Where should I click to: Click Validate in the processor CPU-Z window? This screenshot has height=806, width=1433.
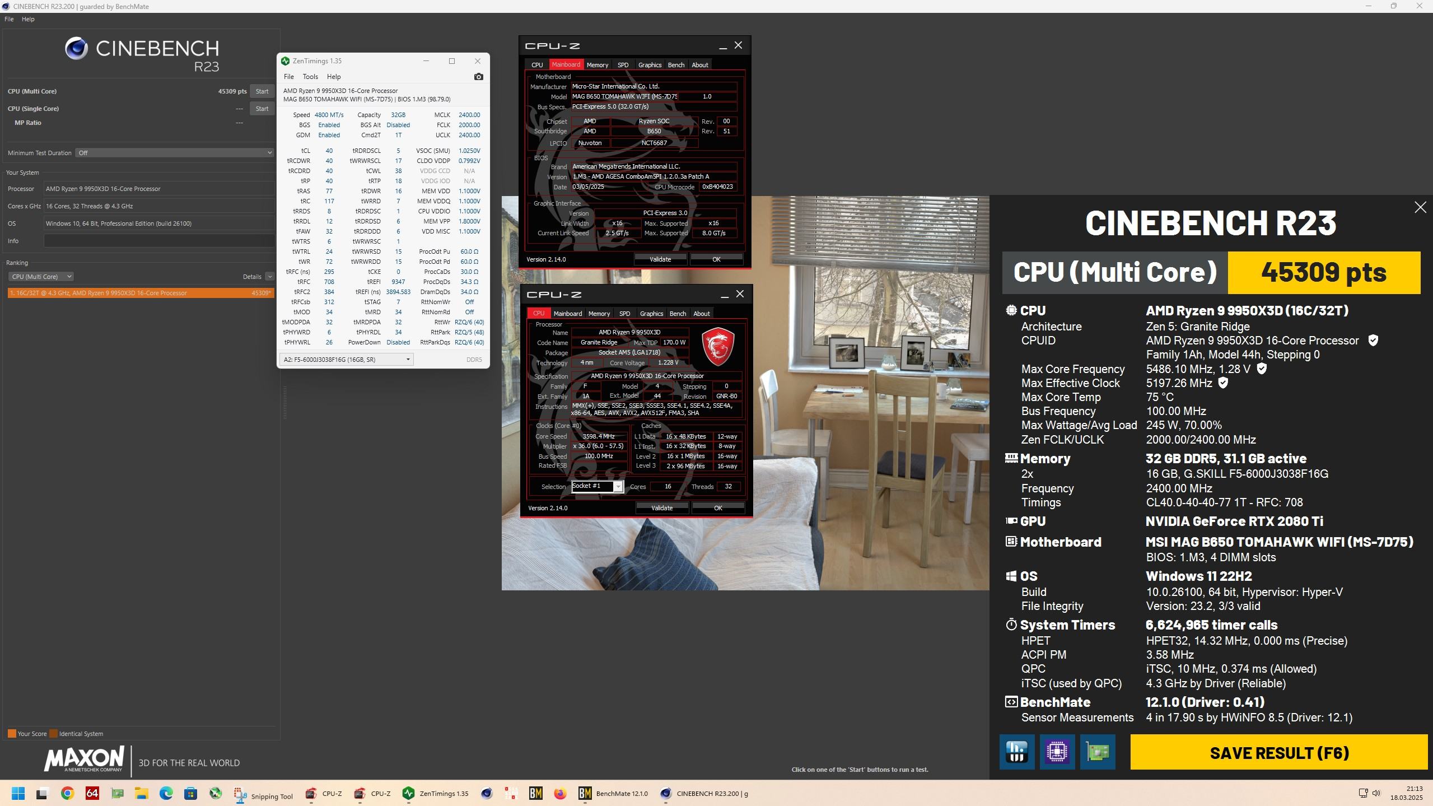[x=662, y=508]
